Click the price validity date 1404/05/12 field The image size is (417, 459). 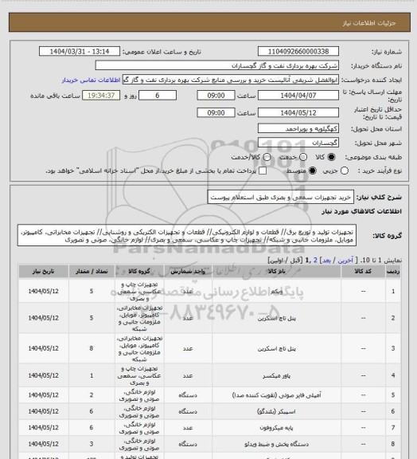(x=298, y=112)
